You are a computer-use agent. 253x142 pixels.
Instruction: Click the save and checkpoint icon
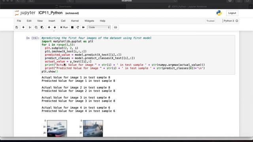[x=17, y=27]
